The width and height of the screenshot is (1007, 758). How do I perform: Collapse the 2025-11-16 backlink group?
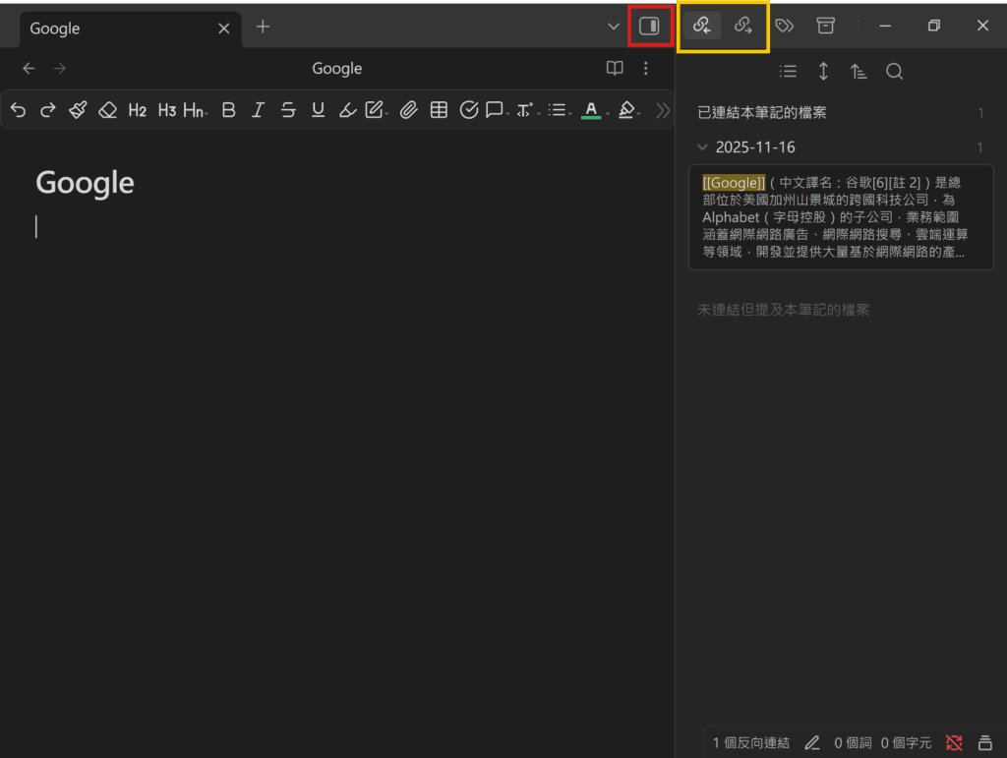[x=702, y=147]
